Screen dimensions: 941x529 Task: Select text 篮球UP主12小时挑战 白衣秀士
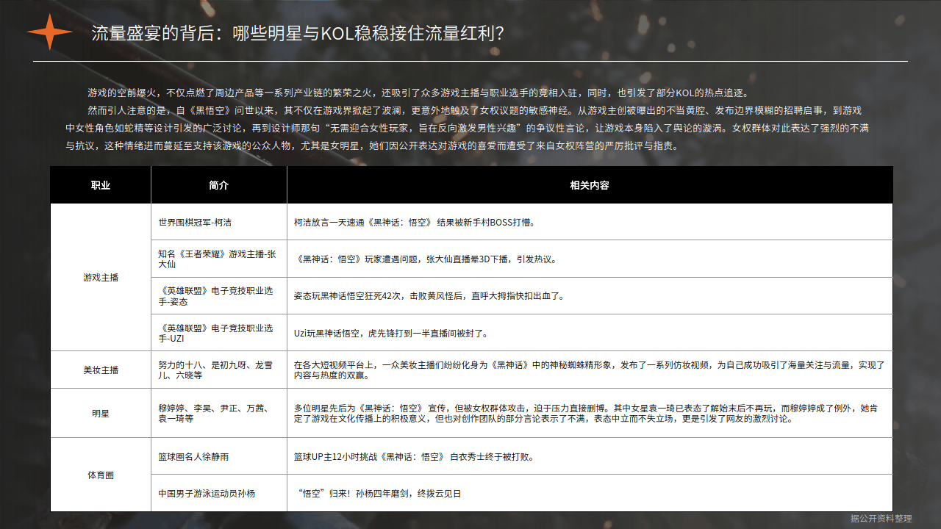click(x=413, y=457)
